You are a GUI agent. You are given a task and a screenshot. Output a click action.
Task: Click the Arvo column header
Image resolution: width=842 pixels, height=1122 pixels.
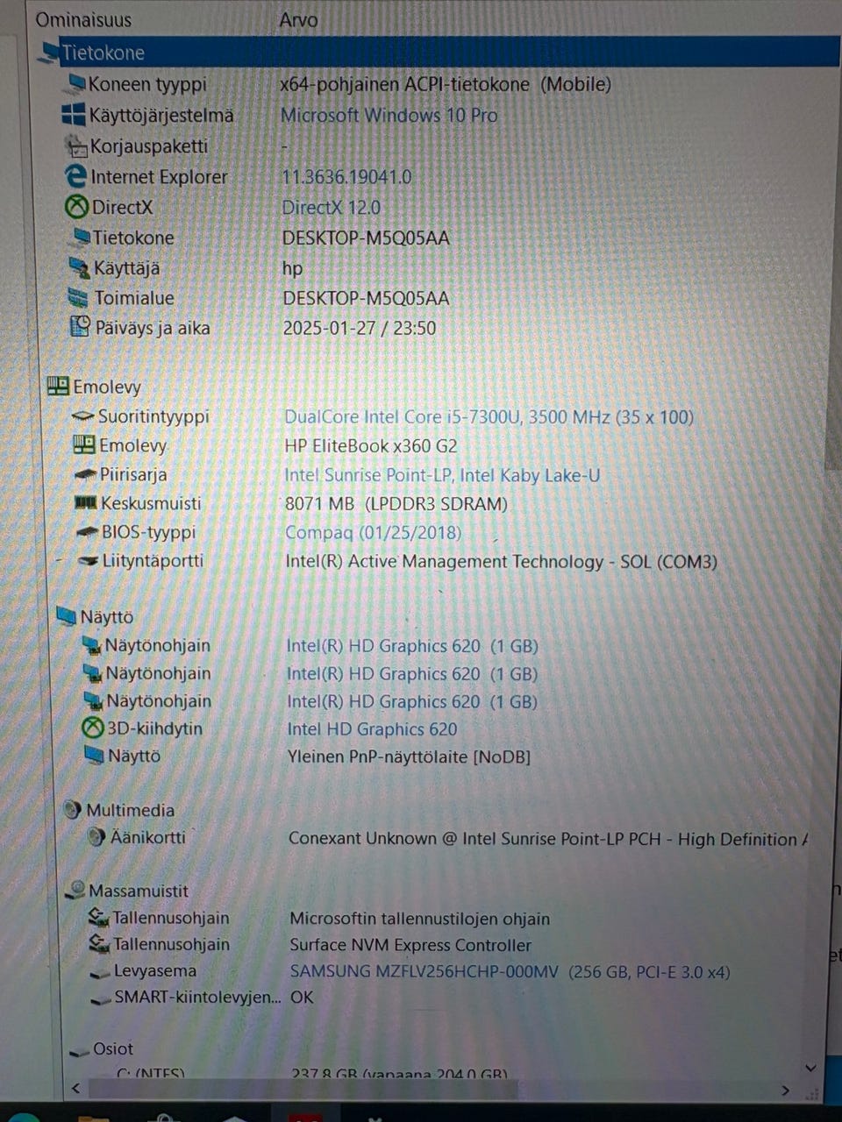tap(298, 19)
